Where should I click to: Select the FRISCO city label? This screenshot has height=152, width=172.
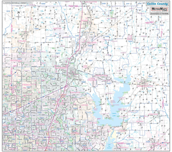pyautogui.click(x=27, y=85)
